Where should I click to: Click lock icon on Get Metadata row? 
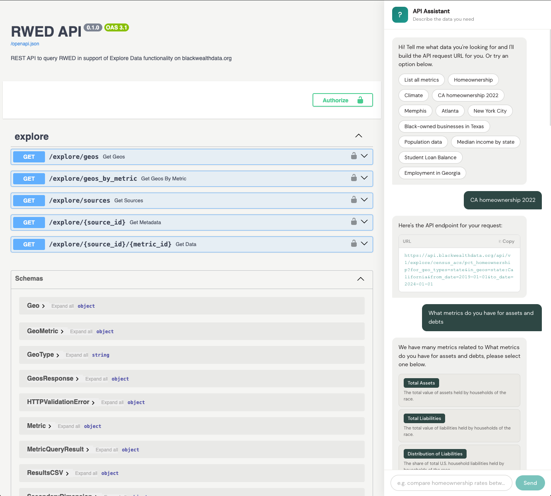pyautogui.click(x=354, y=221)
